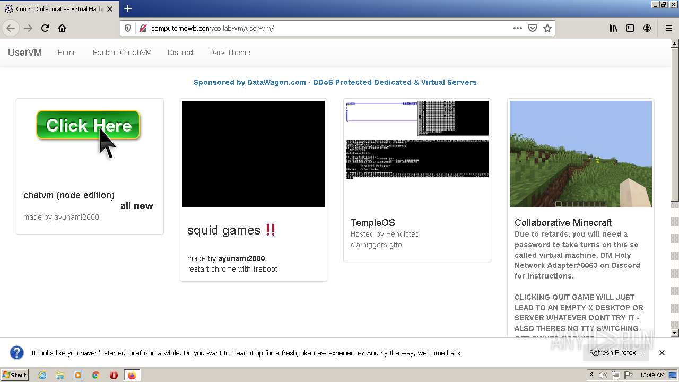This screenshot has width=679, height=382.
Task: Open a new tab with plus button
Action: point(128,8)
